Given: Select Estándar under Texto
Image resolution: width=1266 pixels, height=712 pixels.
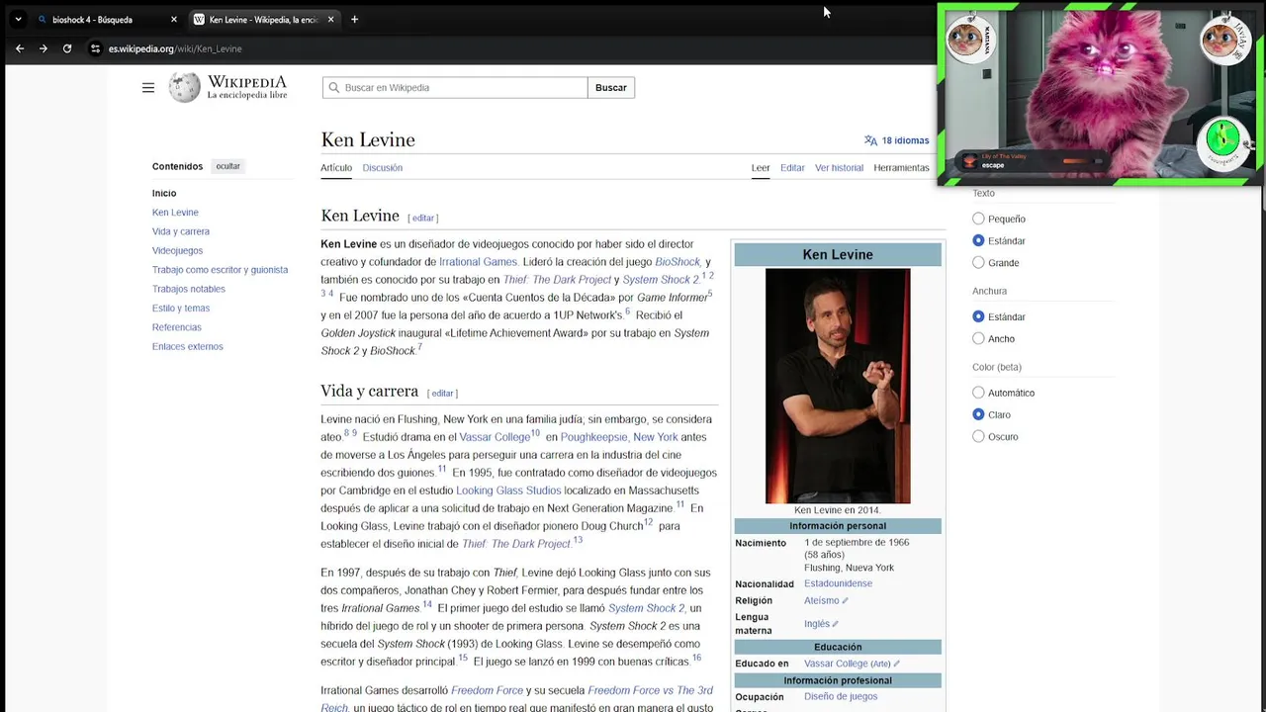Looking at the screenshot, I should coord(978,240).
